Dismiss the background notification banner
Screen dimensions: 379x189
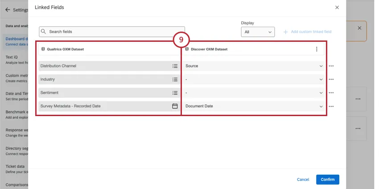click(359, 28)
